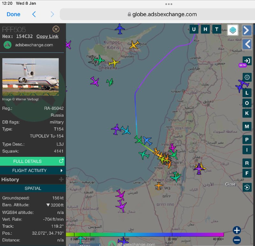View the Tu-154 aircraft photo thumbnail
This screenshot has width=255, height=246.
[30, 77]
